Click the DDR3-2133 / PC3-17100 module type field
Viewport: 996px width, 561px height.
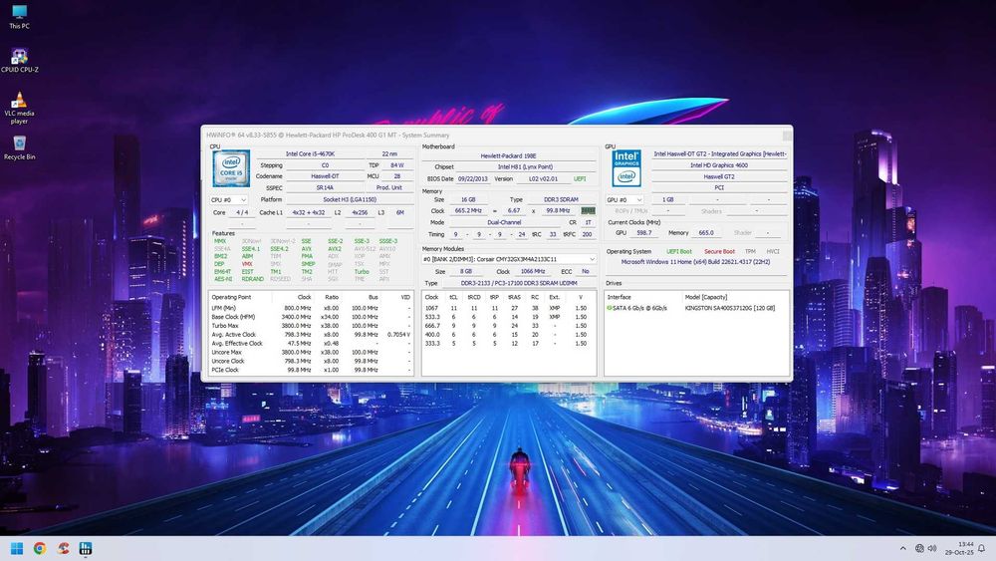coord(519,283)
